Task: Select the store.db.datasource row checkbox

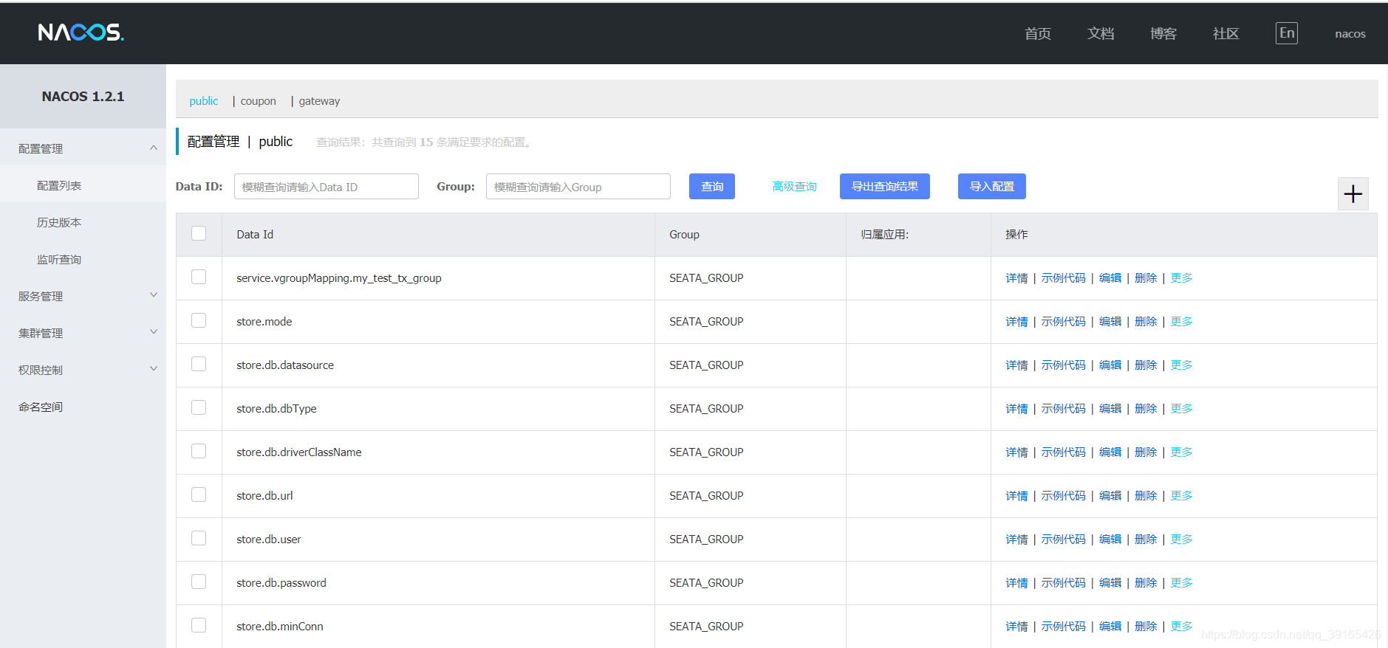Action: [x=199, y=364]
